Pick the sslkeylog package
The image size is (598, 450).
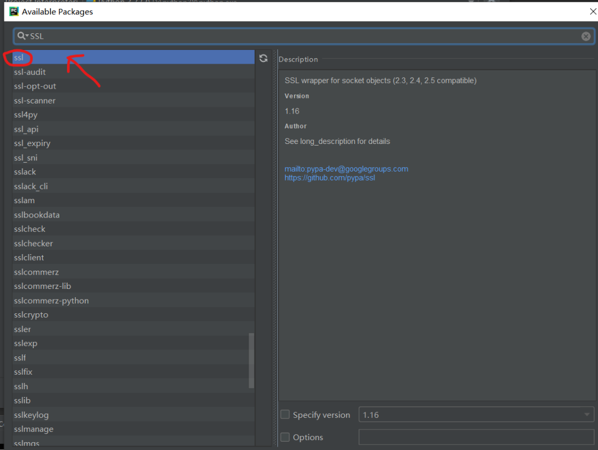[32, 415]
